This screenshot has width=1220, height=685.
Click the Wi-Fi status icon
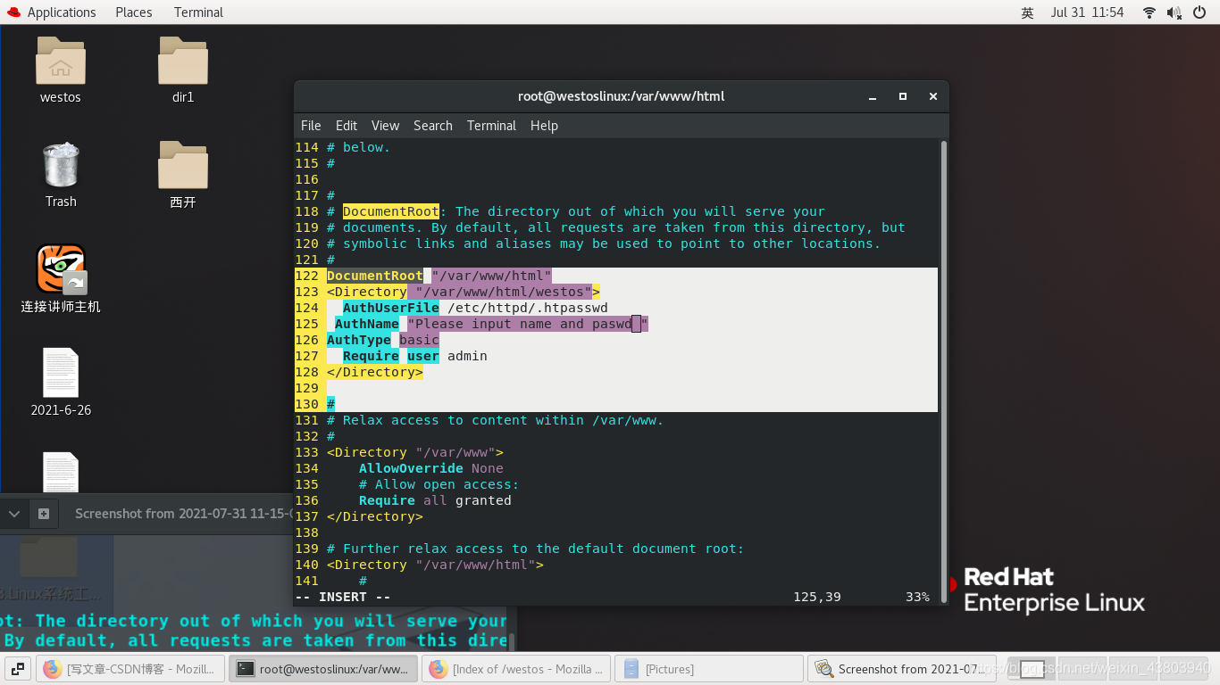pos(1149,12)
